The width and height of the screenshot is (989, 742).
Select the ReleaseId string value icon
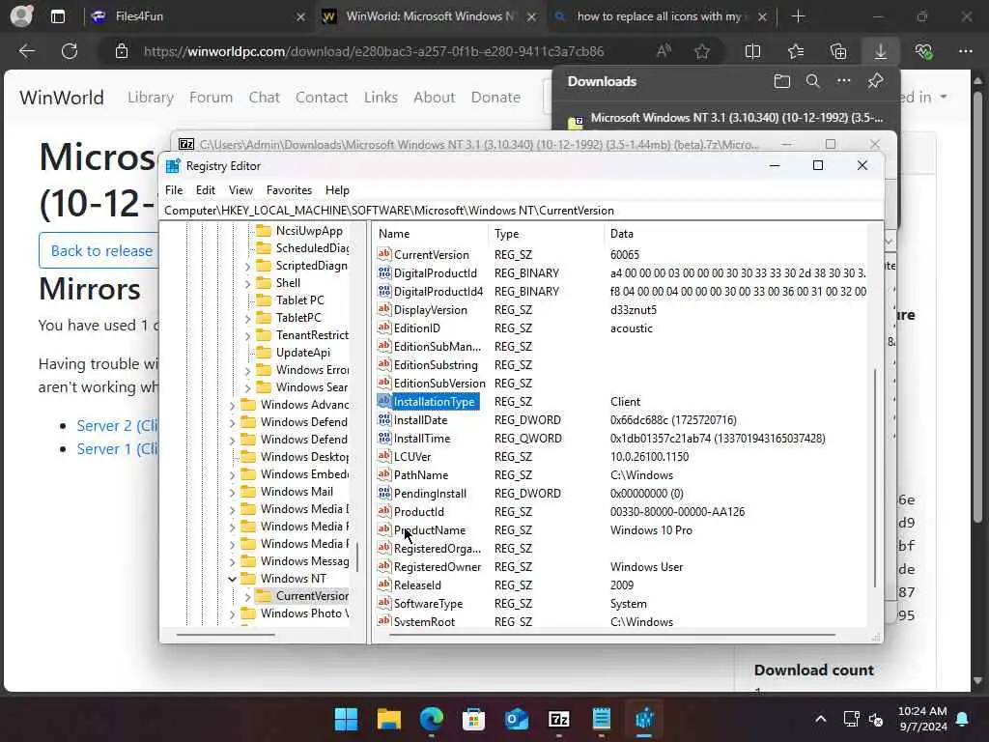384,585
